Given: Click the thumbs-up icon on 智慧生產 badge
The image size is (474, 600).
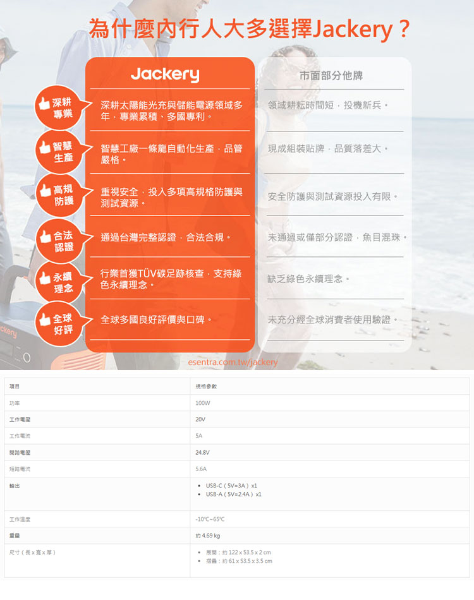Looking at the screenshot, I should coord(45,146).
